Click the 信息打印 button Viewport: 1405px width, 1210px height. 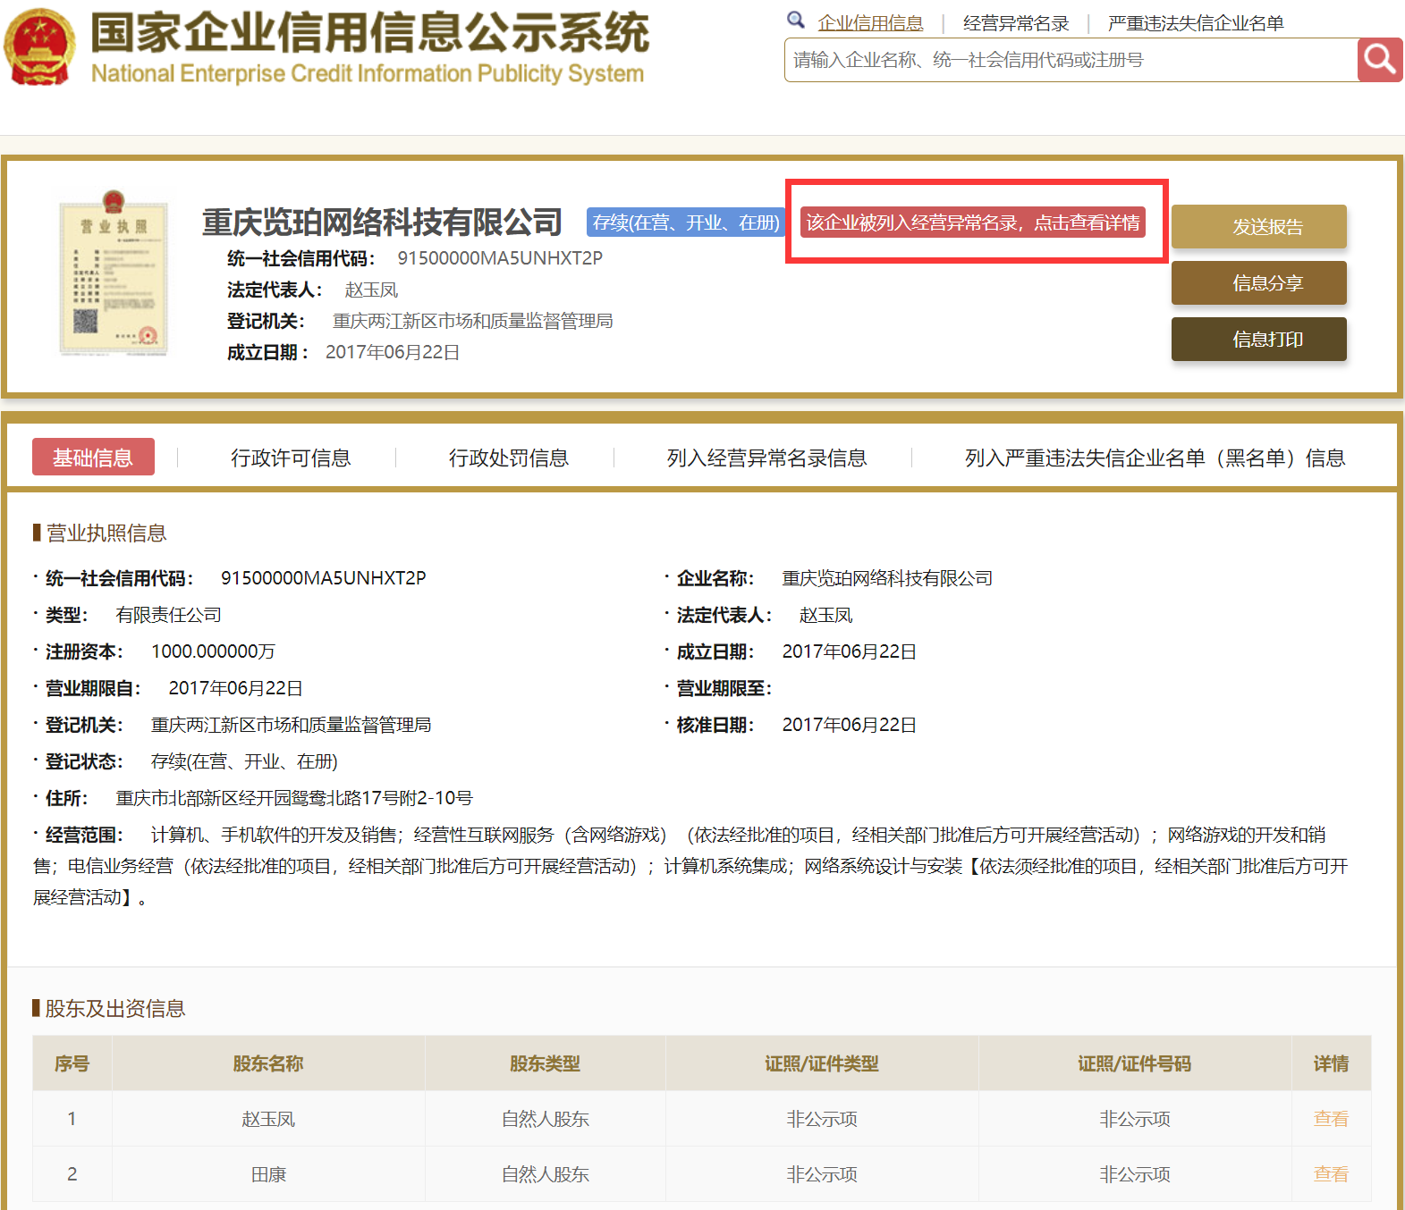(x=1258, y=340)
